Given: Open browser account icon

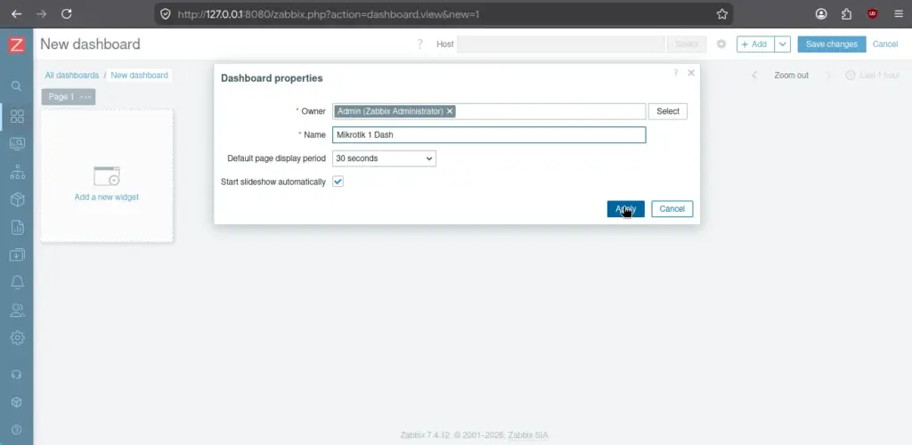Looking at the screenshot, I should click(821, 14).
